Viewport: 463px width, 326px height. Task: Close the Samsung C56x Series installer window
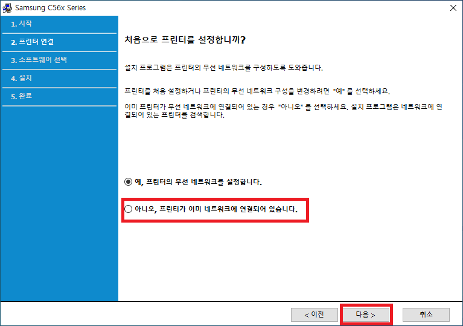[452, 8]
